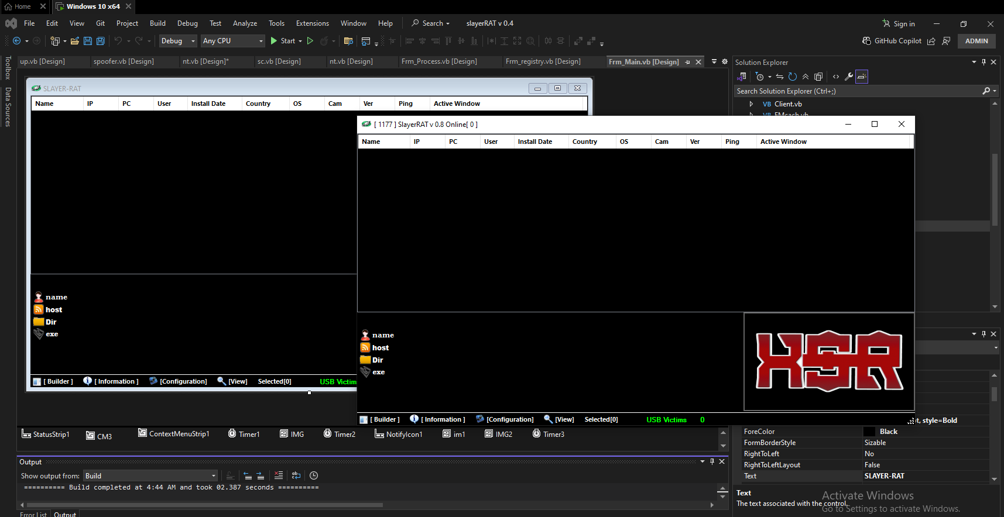Click Start to run the project
The height and width of the screenshot is (517, 1004).
pos(283,41)
